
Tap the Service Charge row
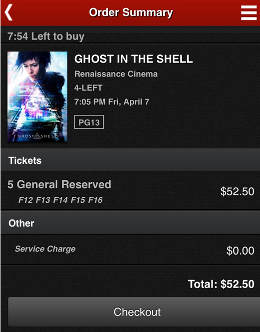130,250
